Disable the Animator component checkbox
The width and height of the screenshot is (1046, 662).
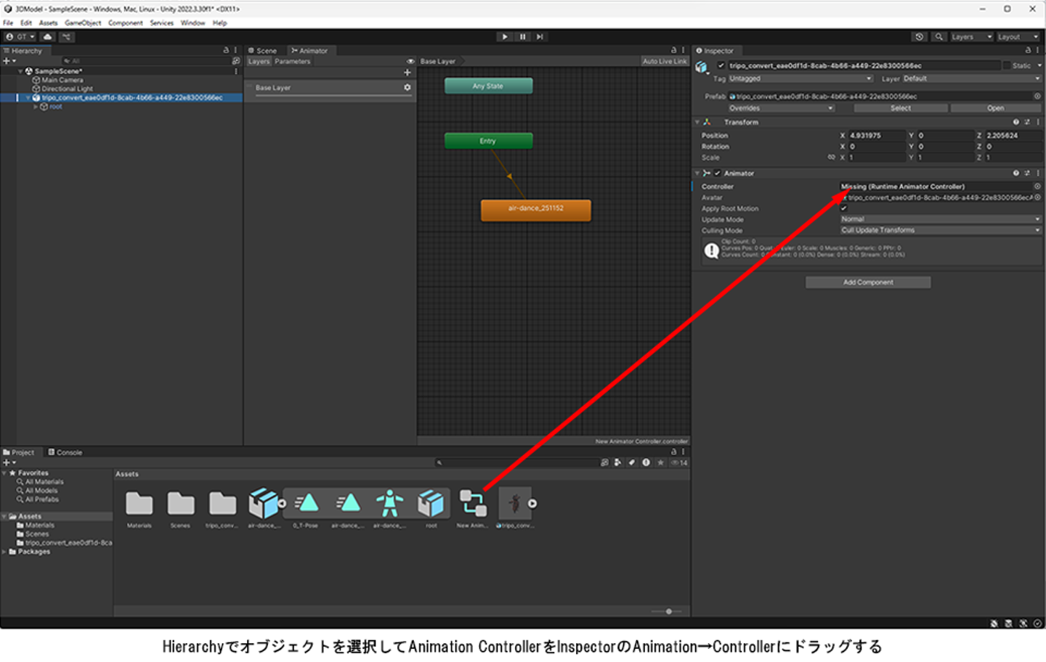pos(718,173)
